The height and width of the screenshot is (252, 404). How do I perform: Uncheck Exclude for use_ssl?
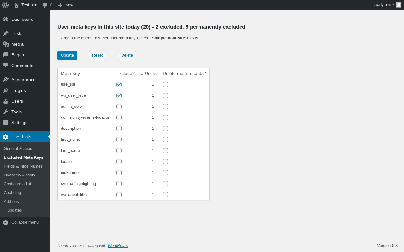(119, 84)
